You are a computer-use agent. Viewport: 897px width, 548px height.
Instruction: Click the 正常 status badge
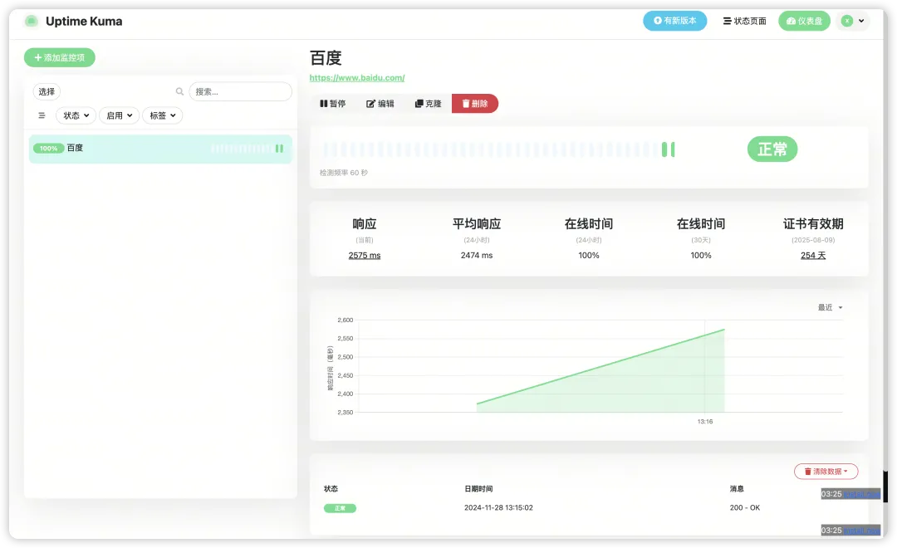coord(772,149)
